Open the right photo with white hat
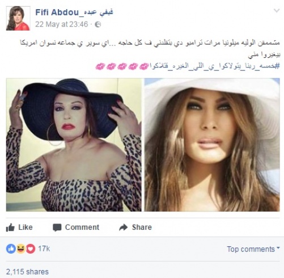This screenshot has width=284, height=278. coord(212,145)
